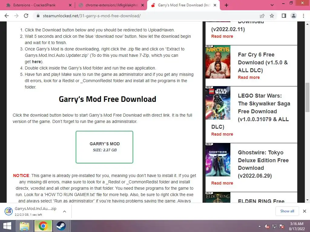
Task: Select the Garry's Mod Free Download tab
Action: 184,5
